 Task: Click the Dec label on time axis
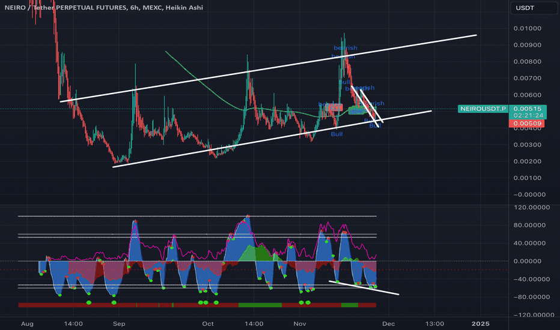[389, 324]
